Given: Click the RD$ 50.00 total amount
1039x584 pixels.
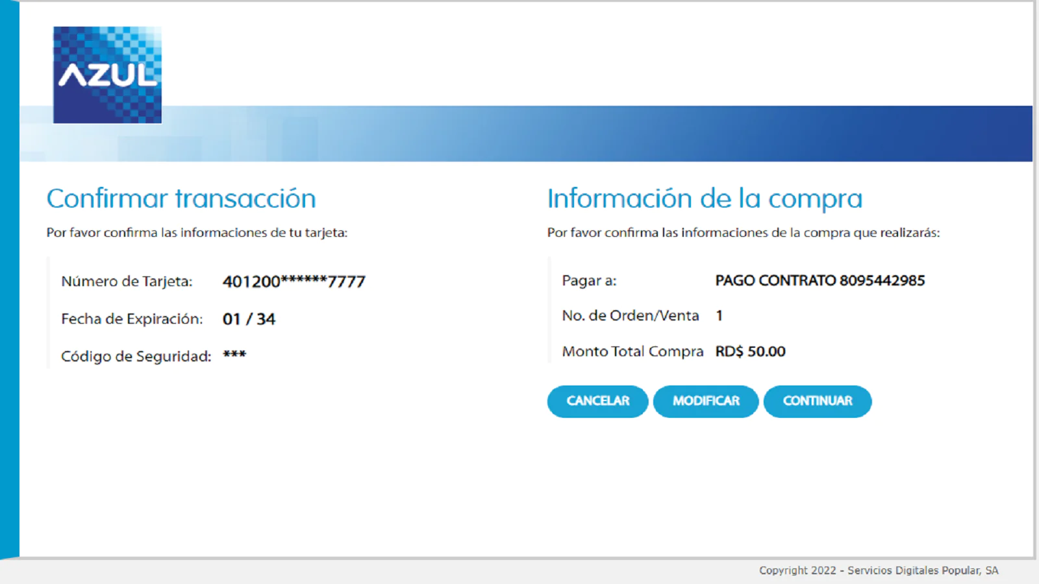Looking at the screenshot, I should click(x=750, y=352).
